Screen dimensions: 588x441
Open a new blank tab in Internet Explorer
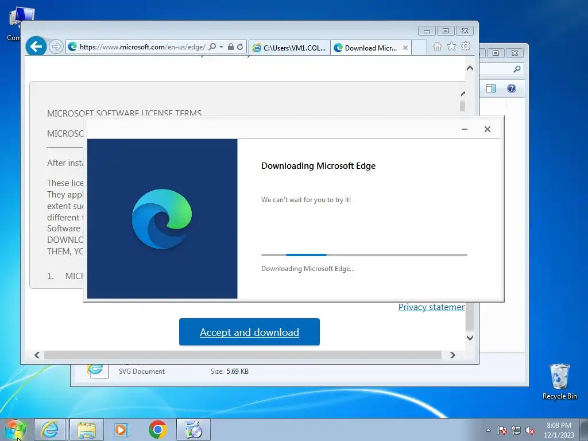419,48
